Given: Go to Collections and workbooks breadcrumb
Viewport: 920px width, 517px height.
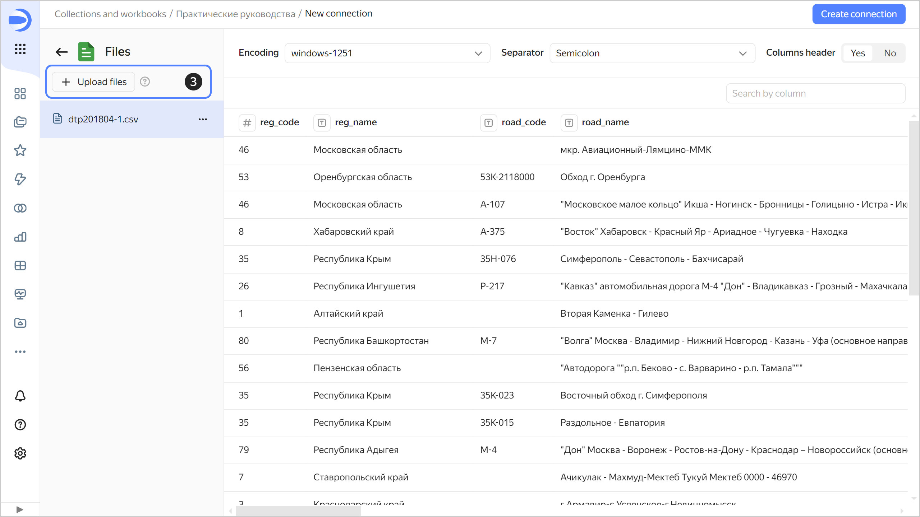Looking at the screenshot, I should [x=110, y=14].
